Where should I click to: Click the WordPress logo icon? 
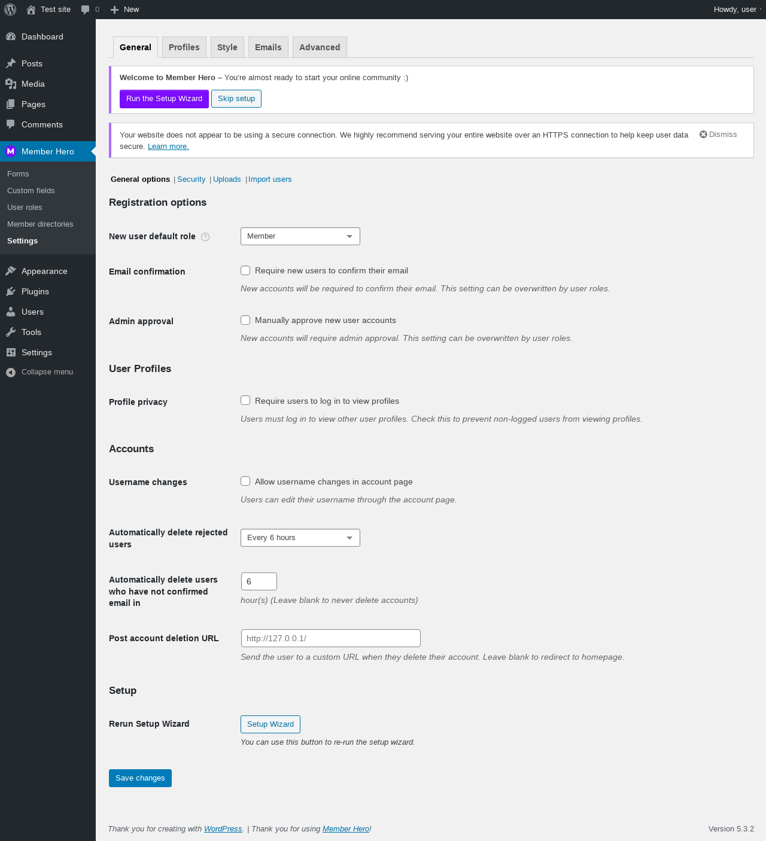pos(10,10)
